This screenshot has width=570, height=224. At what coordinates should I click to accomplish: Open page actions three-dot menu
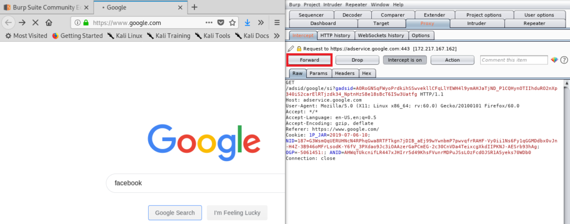[x=209, y=22]
